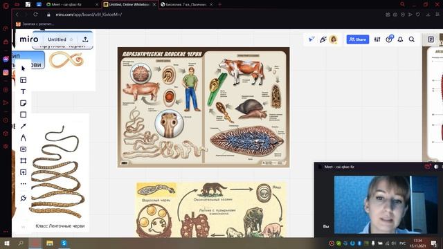The height and width of the screenshot is (249, 443).
Task: Click the browser back arrow
Action: tap(17, 15)
